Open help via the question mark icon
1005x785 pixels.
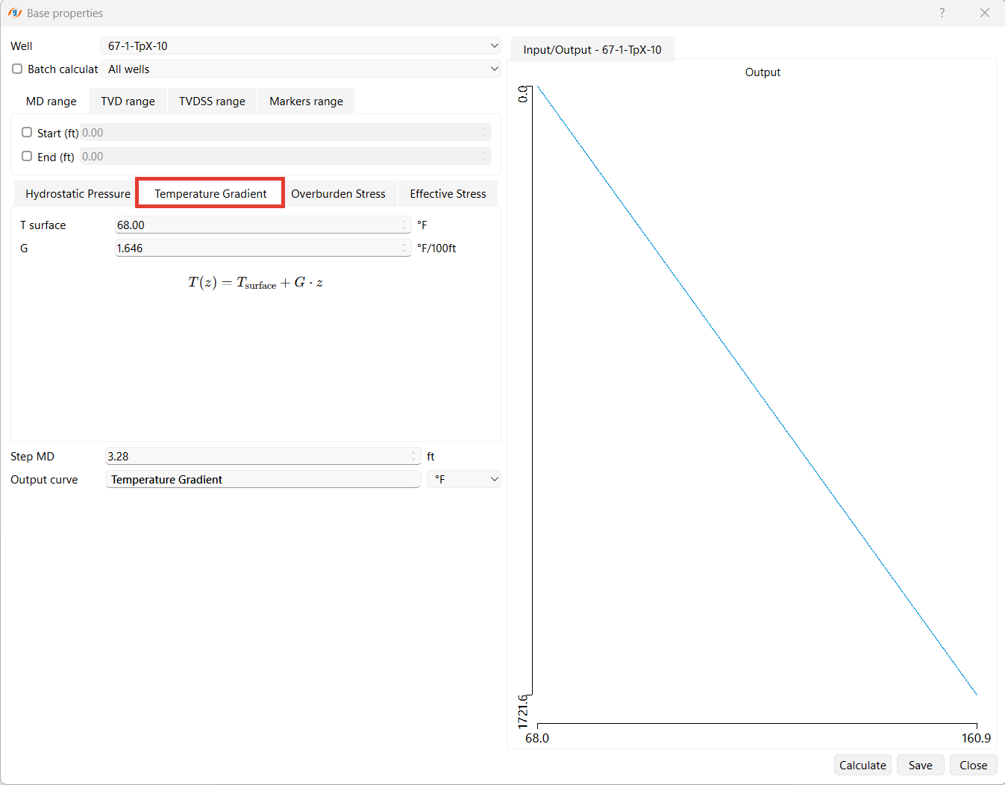[x=942, y=13]
